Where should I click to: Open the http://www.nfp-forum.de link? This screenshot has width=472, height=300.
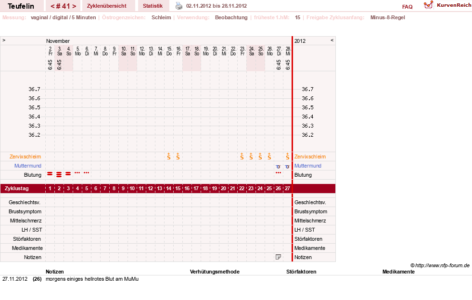click(x=442, y=265)
